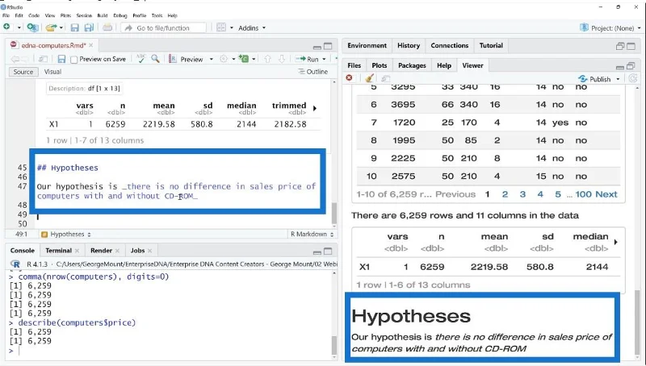Open the File menu

(x=6, y=15)
